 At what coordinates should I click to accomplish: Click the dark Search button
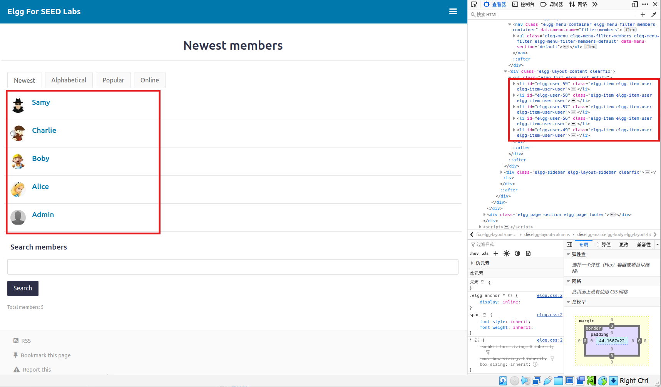[23, 288]
